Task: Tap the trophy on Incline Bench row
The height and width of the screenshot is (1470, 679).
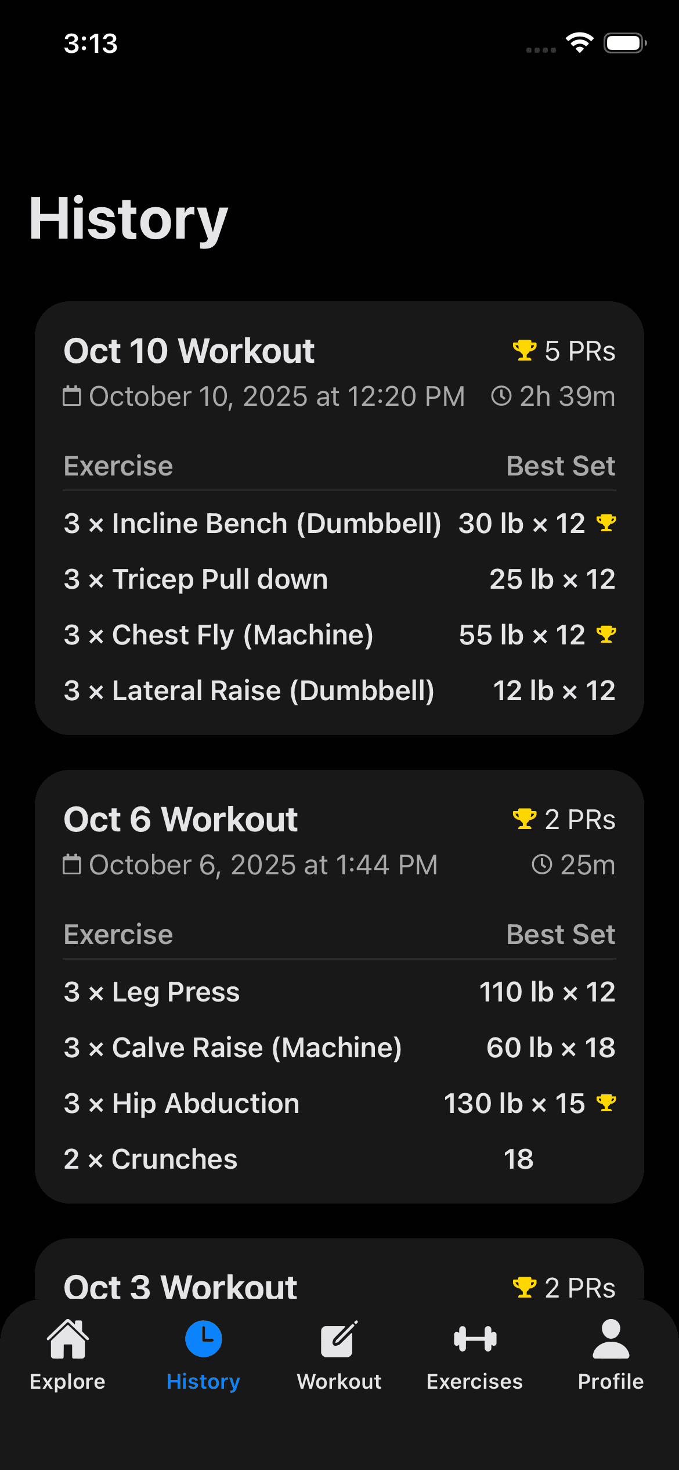Action: tap(606, 523)
